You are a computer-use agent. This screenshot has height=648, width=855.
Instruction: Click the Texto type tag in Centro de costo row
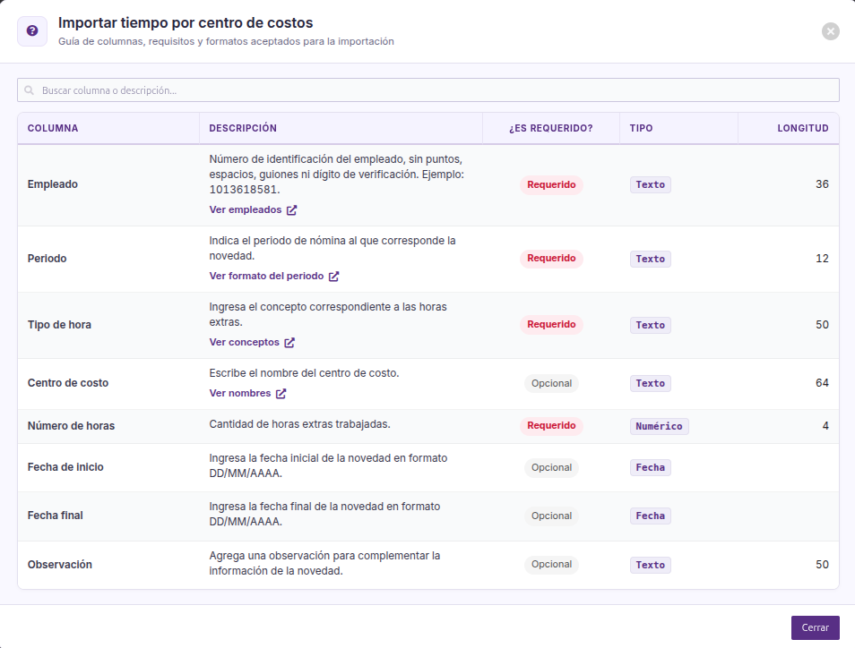point(650,383)
